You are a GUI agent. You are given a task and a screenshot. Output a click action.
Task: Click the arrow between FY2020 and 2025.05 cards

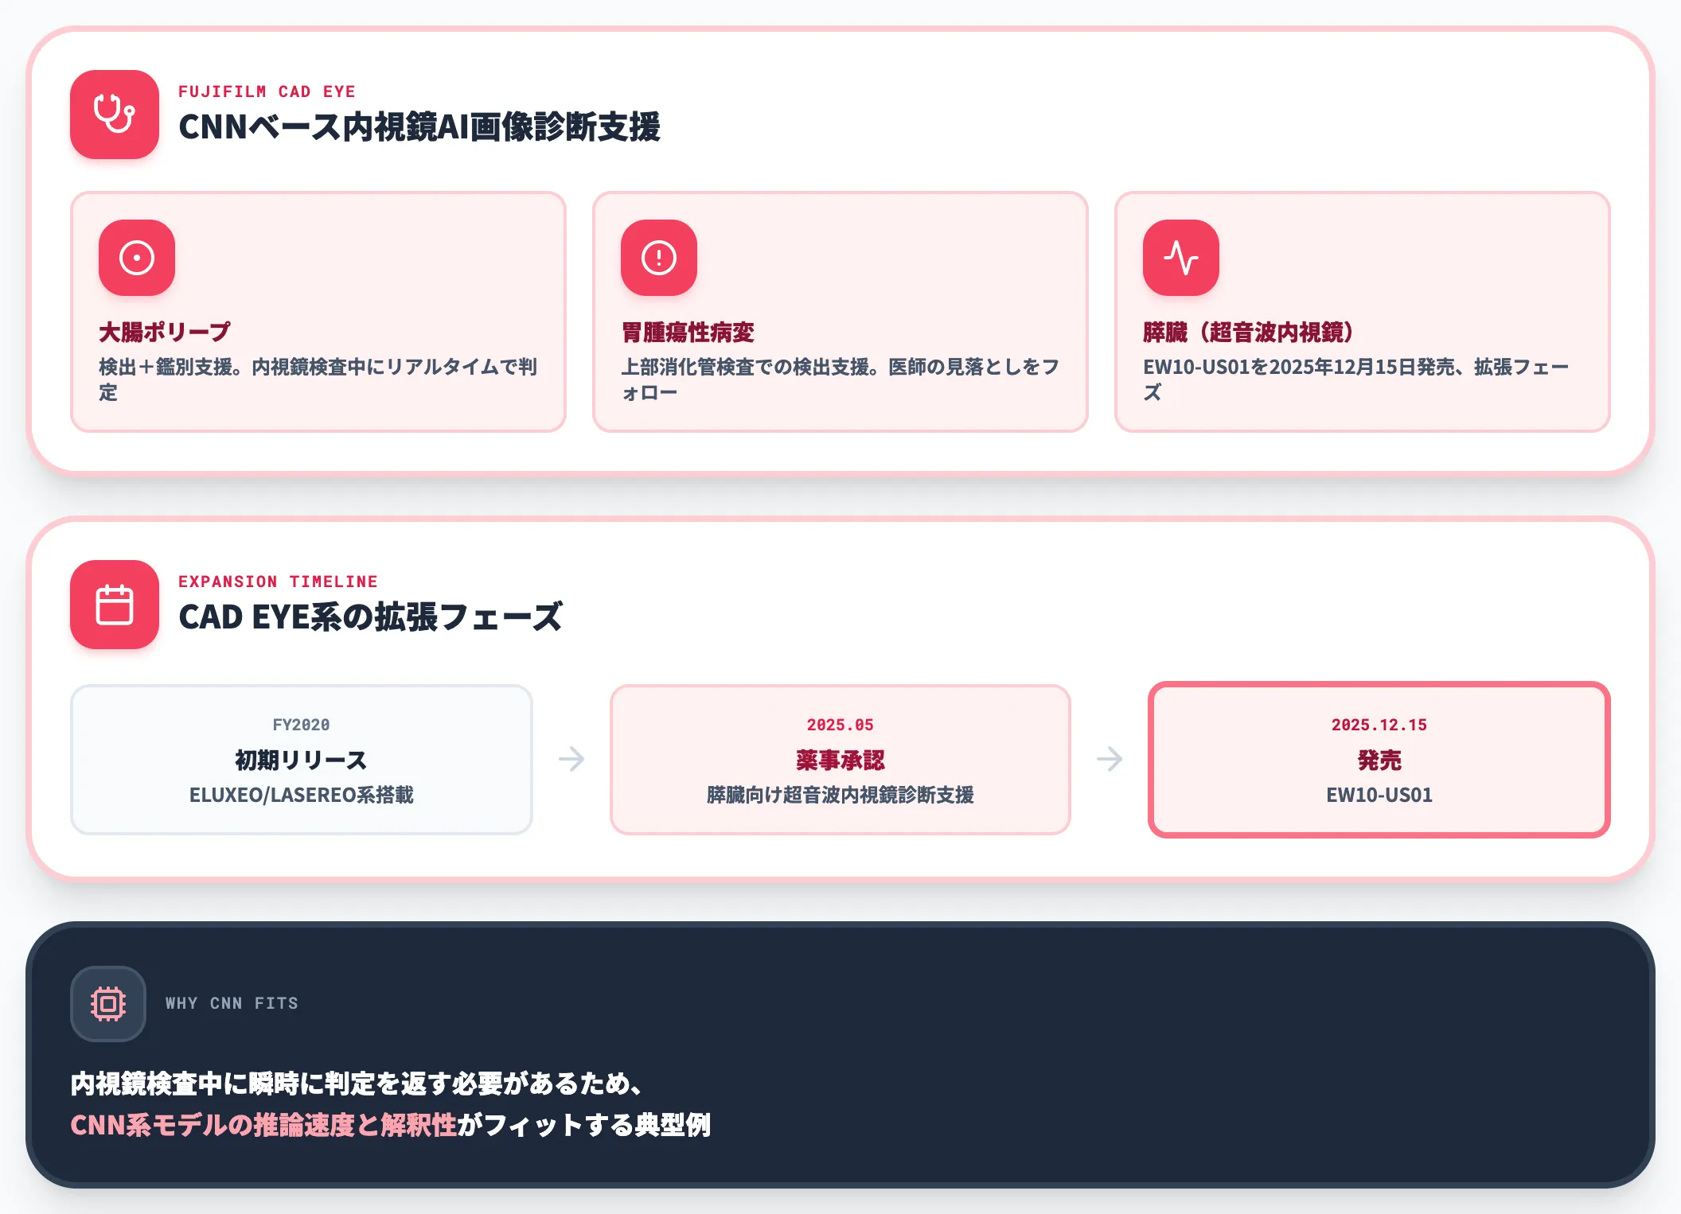571,759
